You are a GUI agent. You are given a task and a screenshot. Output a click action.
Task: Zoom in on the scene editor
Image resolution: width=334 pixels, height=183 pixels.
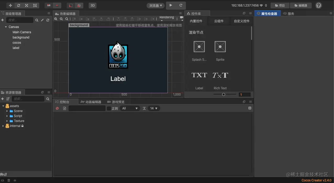[x=56, y=19]
